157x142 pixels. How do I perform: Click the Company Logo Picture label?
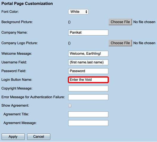coord(20,43)
